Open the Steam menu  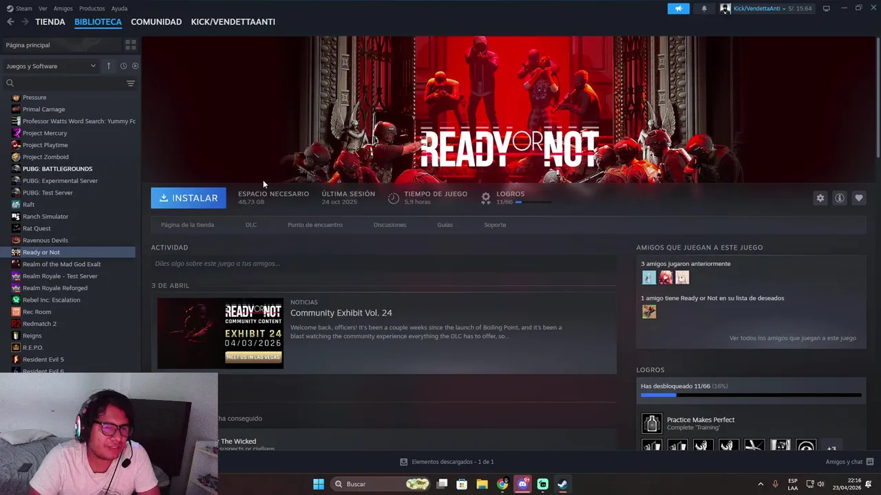point(20,8)
